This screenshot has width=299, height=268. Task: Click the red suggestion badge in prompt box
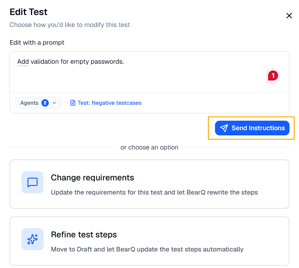click(273, 76)
